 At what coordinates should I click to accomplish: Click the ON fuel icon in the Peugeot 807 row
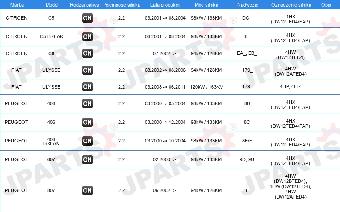(x=87, y=191)
